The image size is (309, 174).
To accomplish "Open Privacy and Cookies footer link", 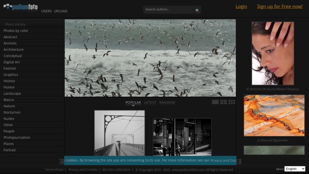I will [x=83, y=169].
